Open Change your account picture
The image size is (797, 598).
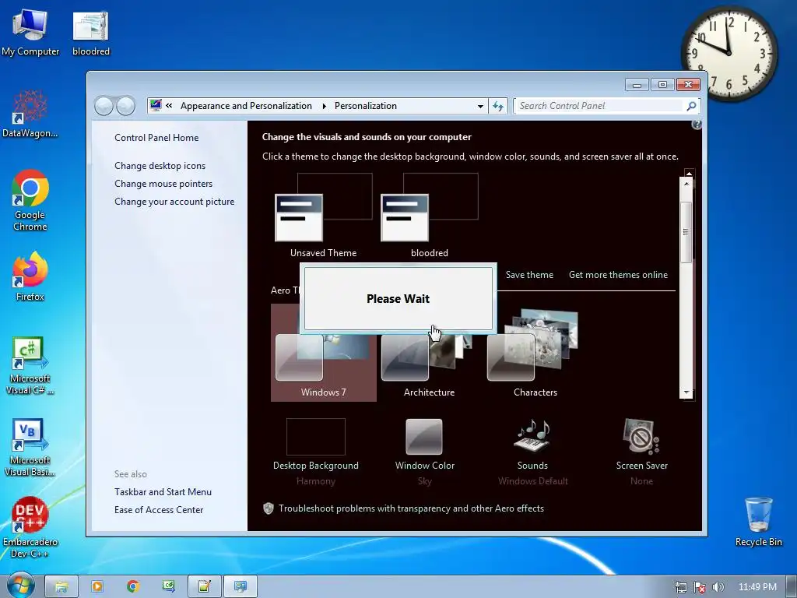pos(174,202)
